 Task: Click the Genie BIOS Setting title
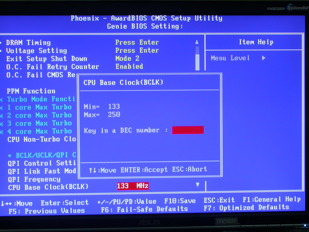pyautogui.click(x=145, y=26)
